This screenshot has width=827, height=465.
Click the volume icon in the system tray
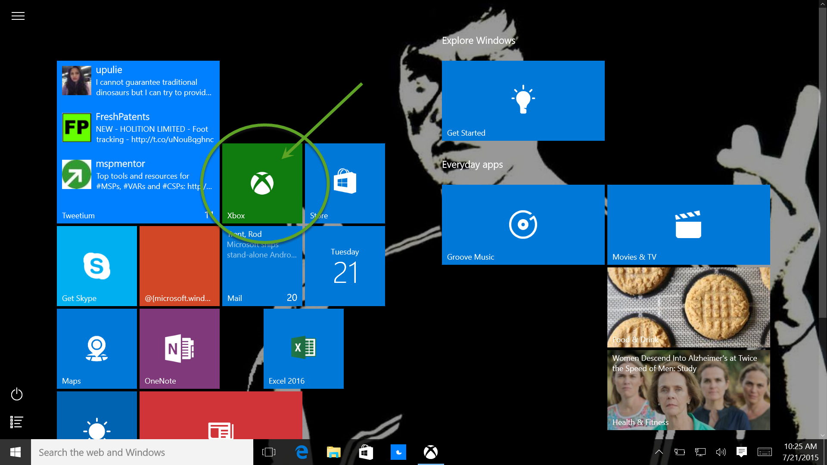pos(721,452)
